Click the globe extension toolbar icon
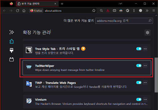The width and height of the screenshot is (158, 110). pos(140,10)
